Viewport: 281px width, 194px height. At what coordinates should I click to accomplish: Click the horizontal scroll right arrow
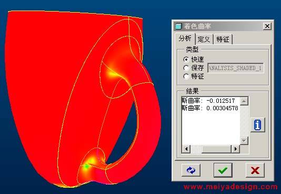(x=235, y=149)
